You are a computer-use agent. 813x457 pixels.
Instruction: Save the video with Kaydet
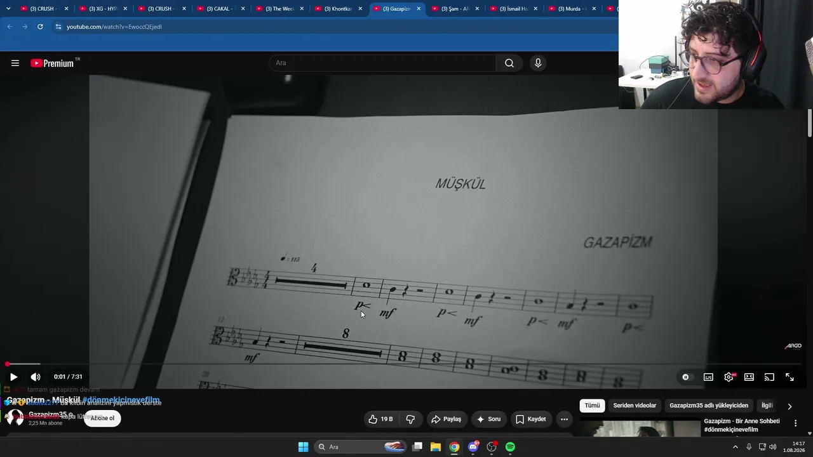tap(530, 419)
